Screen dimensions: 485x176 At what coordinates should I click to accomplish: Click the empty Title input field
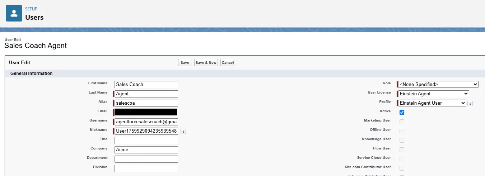[146, 141]
